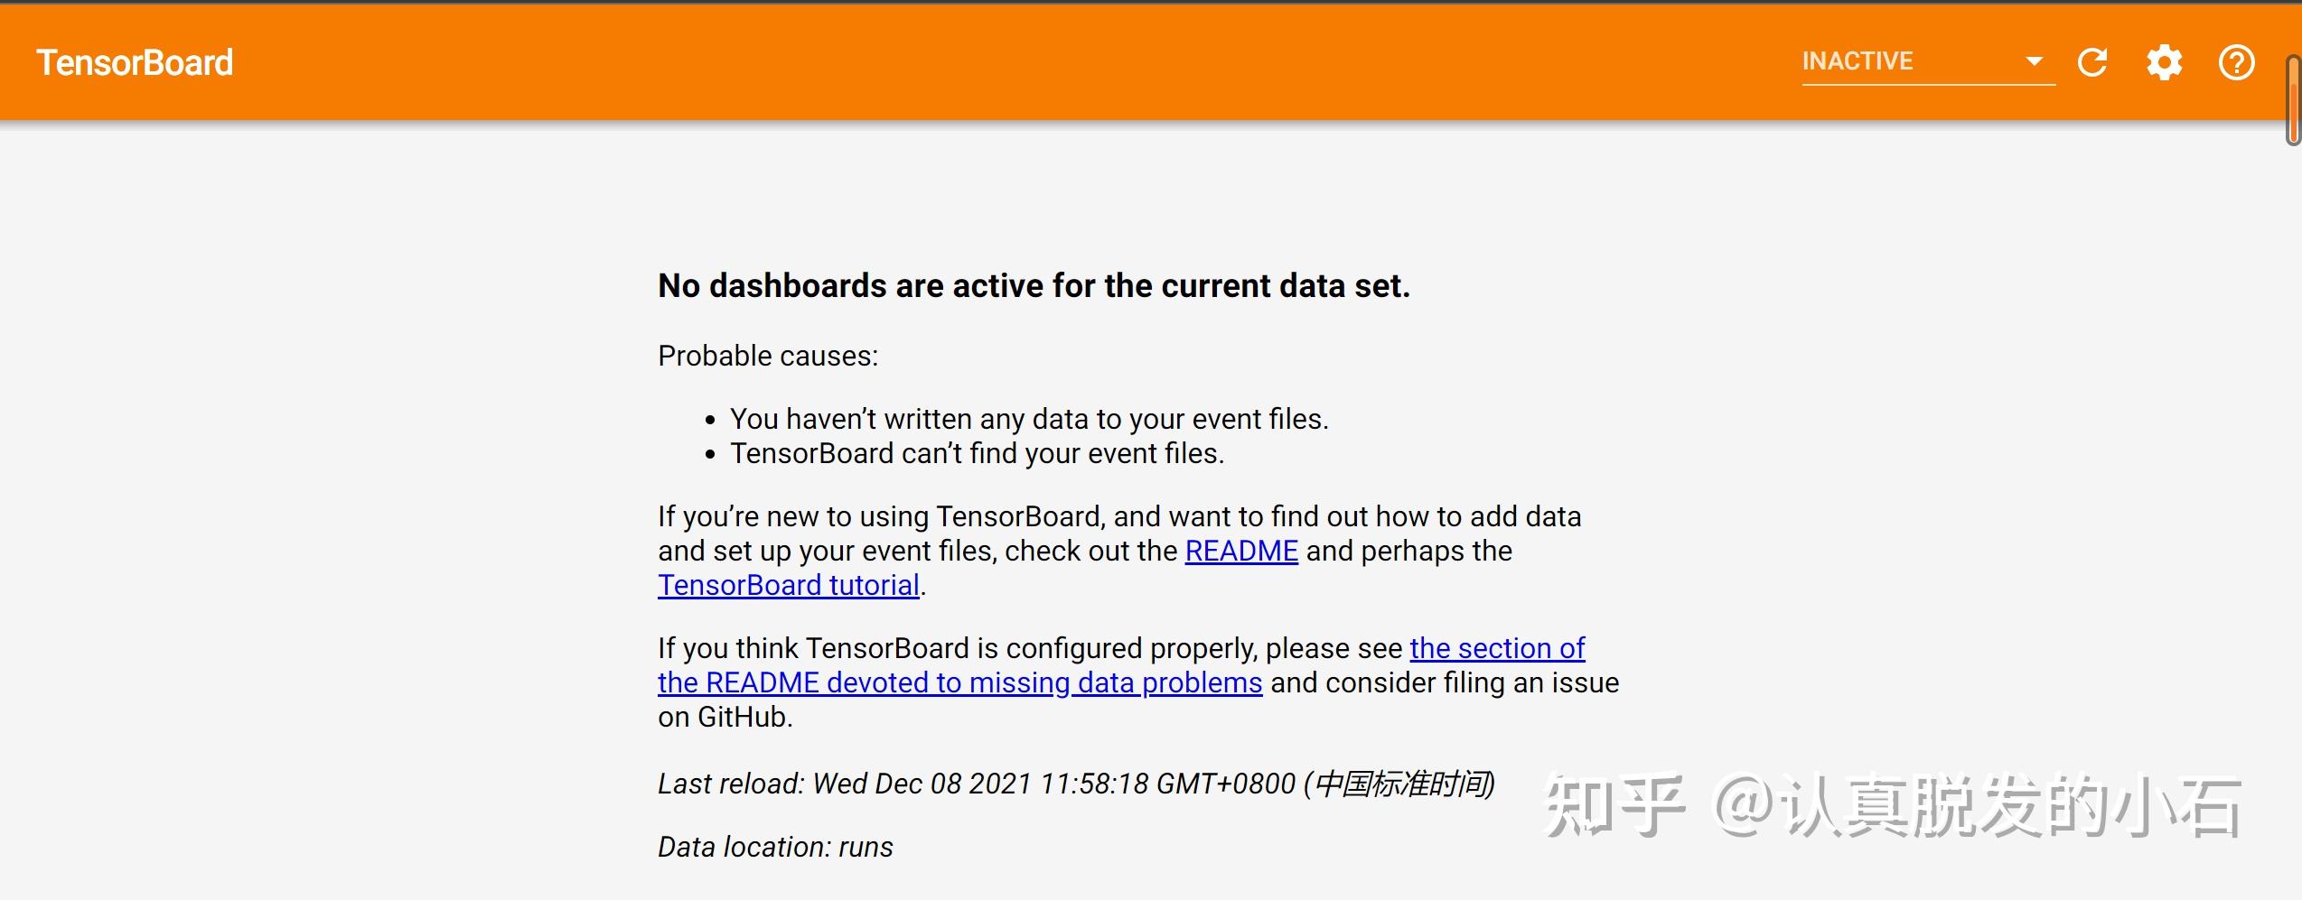Open the missing data problems README link
2302x900 pixels.
pos(959,682)
